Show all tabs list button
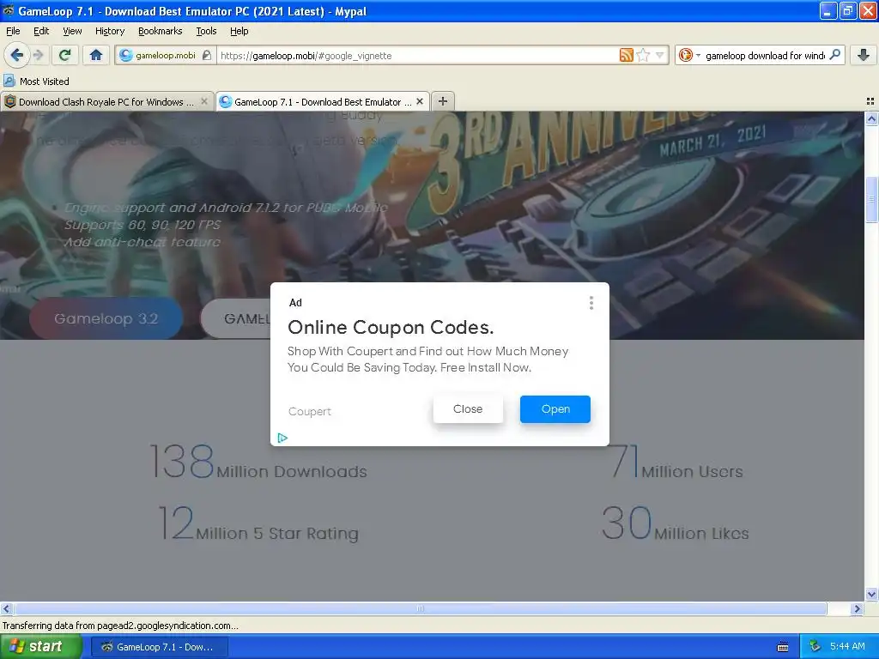The image size is (879, 659). [870, 101]
